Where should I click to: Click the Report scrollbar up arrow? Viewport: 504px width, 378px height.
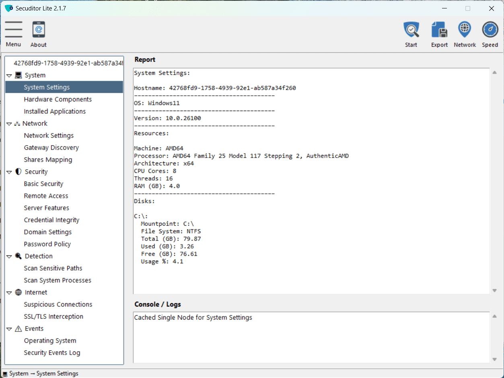pos(495,72)
